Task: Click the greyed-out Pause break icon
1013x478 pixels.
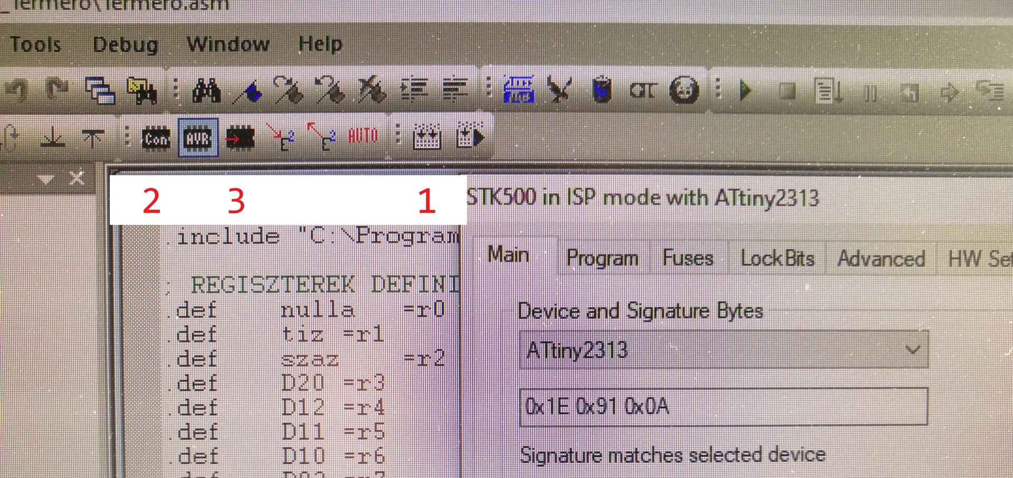Action: click(x=871, y=94)
